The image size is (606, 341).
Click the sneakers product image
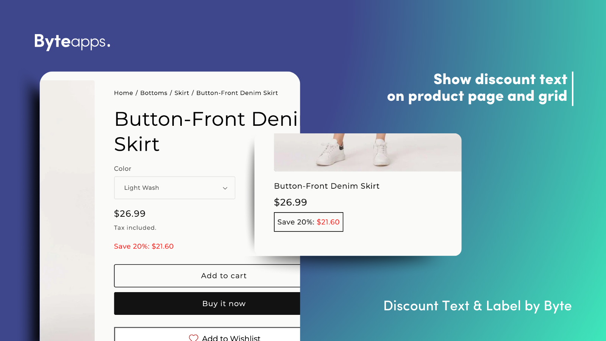pos(367,152)
